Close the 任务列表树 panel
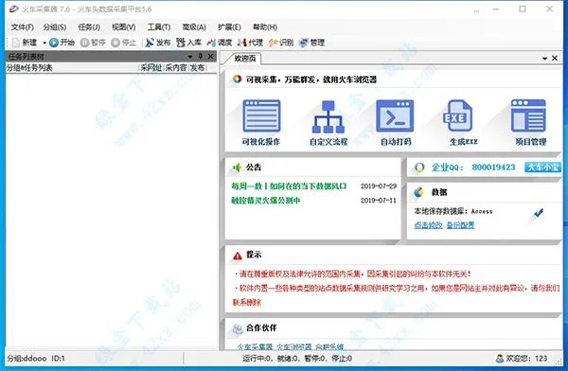This screenshot has height=371, width=568. (x=210, y=57)
